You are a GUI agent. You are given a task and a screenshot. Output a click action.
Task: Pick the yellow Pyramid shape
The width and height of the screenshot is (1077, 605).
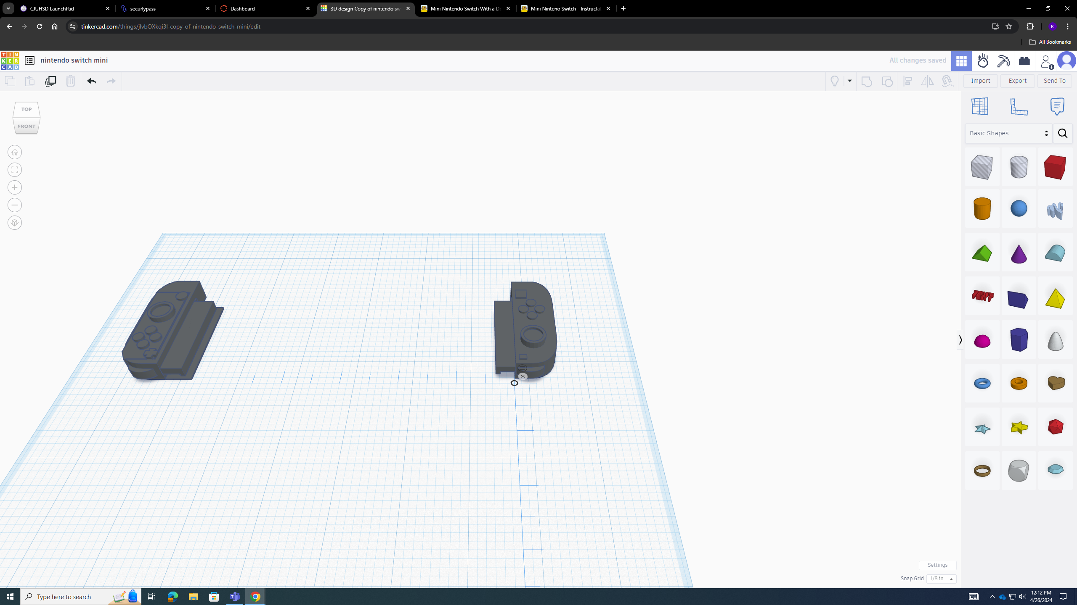coord(1055,297)
